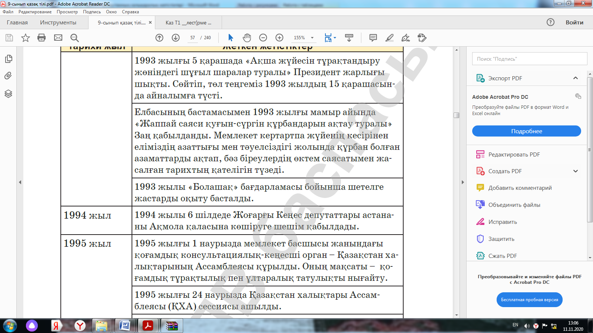
Task: Open the Layers panel icon
Action: pos(8,94)
